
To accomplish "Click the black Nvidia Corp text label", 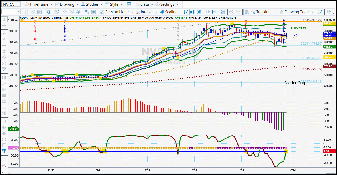I will tap(295, 83).
